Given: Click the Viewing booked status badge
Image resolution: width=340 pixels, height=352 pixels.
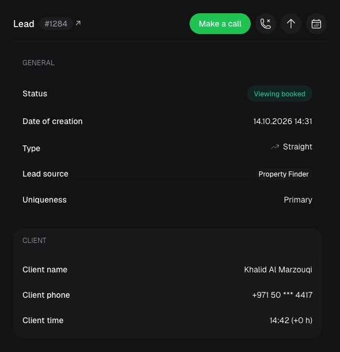Looking at the screenshot, I should pyautogui.click(x=279, y=93).
